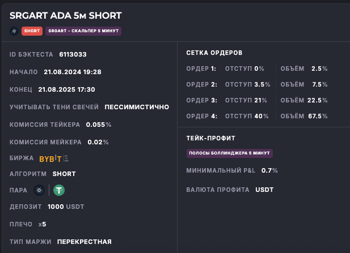Click the ПЕССИМИСТИЧНО candle shadows value
The width and height of the screenshot is (350, 253).
(x=137, y=107)
